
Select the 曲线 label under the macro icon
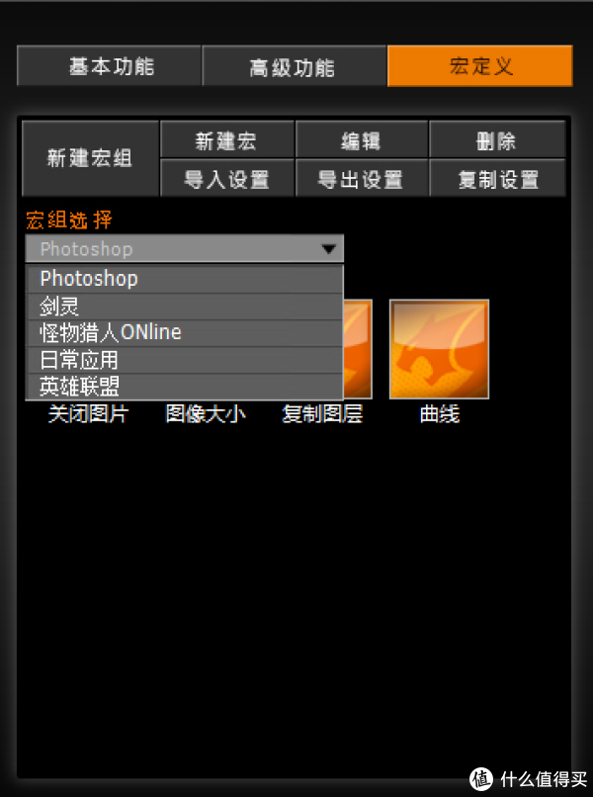tap(440, 414)
